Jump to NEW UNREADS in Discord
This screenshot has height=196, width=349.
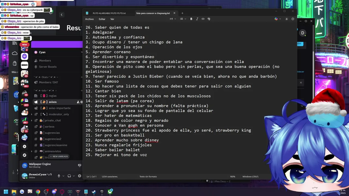pos(59,157)
